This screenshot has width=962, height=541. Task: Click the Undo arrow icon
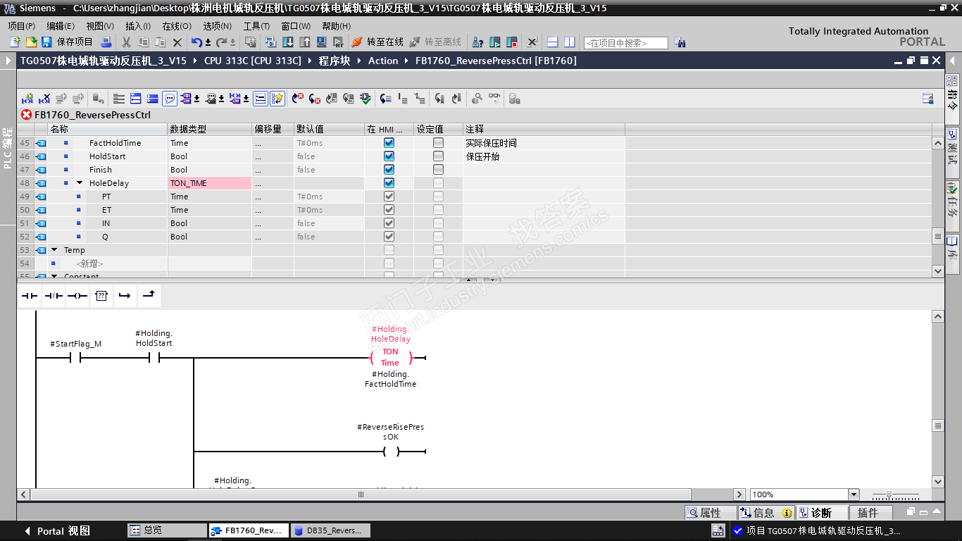[x=196, y=42]
